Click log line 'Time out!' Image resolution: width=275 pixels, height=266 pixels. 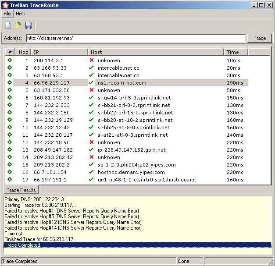coord(14,234)
